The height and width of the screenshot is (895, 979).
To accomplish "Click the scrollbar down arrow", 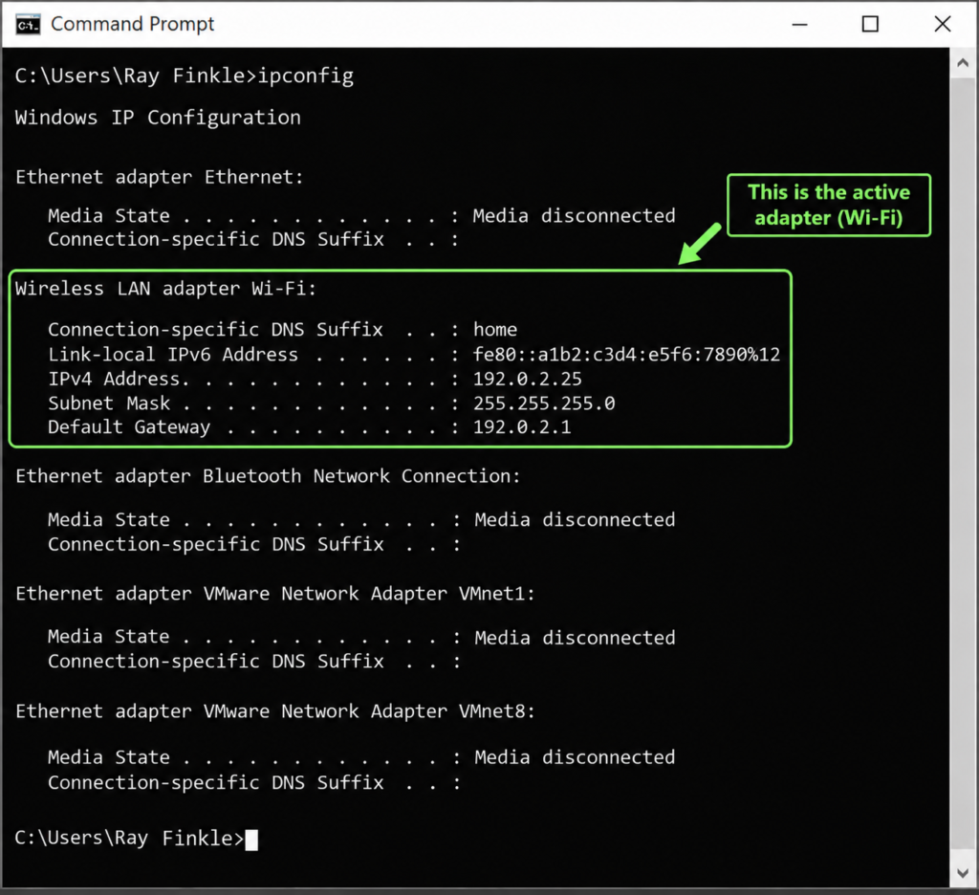I will coord(963,872).
